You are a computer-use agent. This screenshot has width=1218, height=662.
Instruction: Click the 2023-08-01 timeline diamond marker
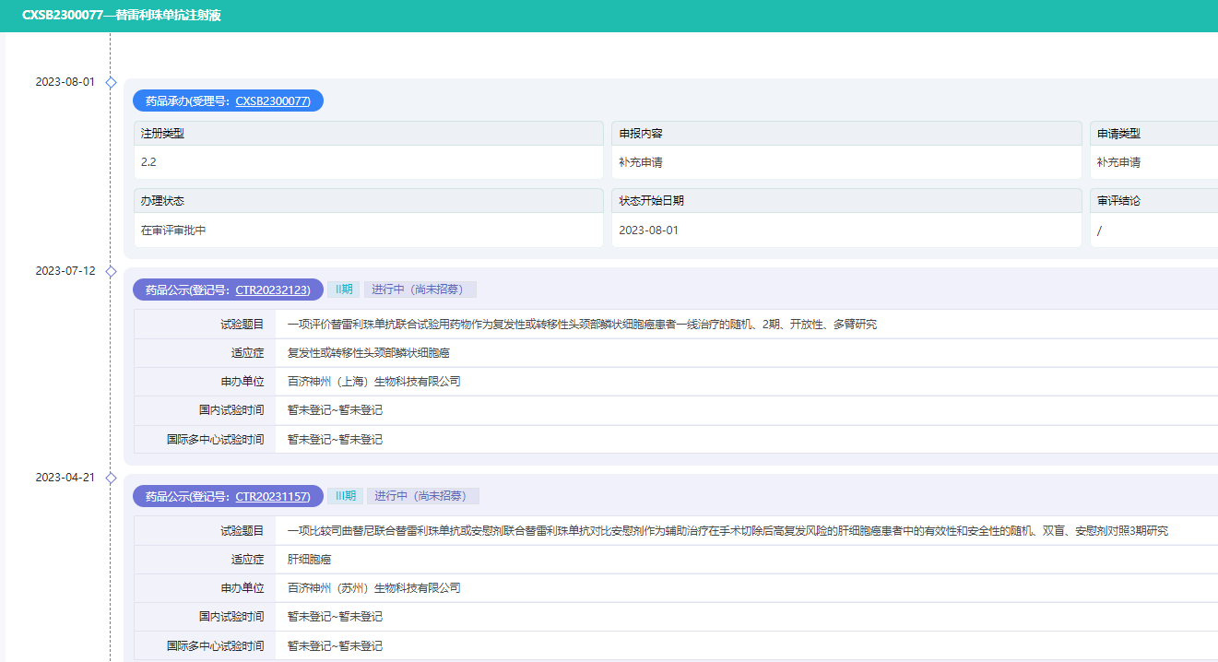(111, 82)
